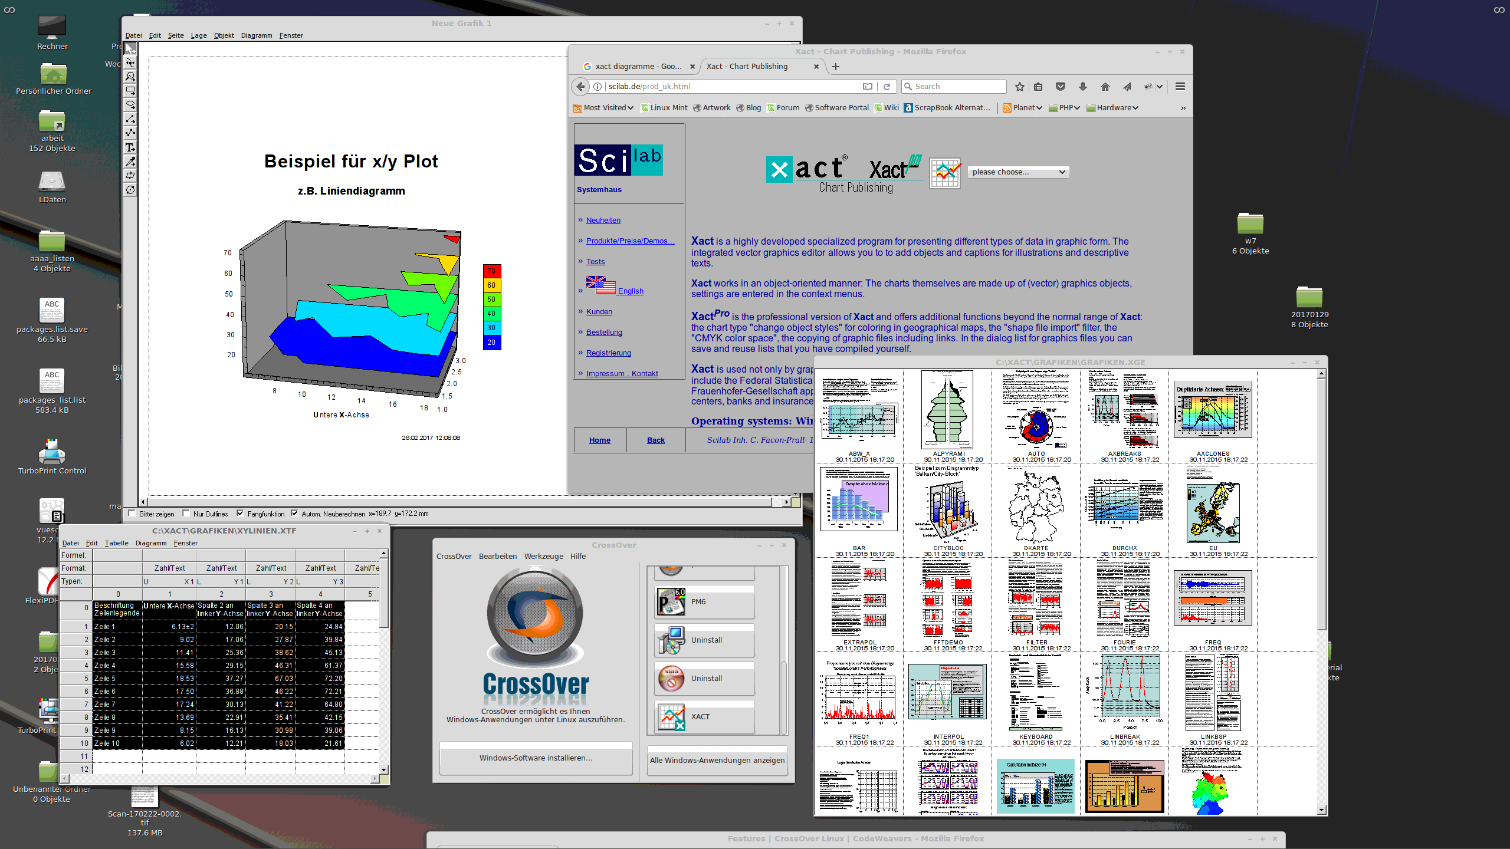Select the zoom magnifier tool in Xact toolbar
Image resolution: width=1510 pixels, height=849 pixels.
[130, 77]
